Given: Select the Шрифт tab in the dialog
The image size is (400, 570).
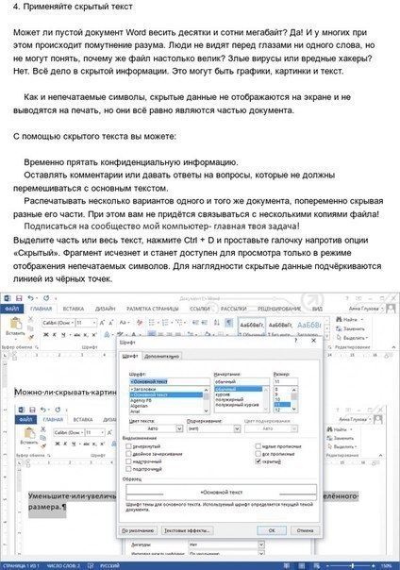Looking at the screenshot, I should 130,357.
